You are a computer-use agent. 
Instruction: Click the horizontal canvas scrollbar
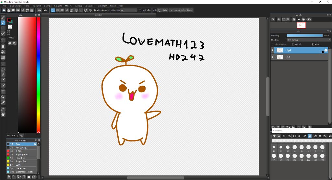[155, 178]
